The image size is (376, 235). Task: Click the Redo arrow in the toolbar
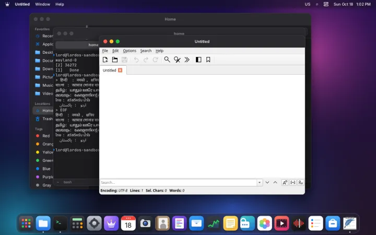(146, 60)
